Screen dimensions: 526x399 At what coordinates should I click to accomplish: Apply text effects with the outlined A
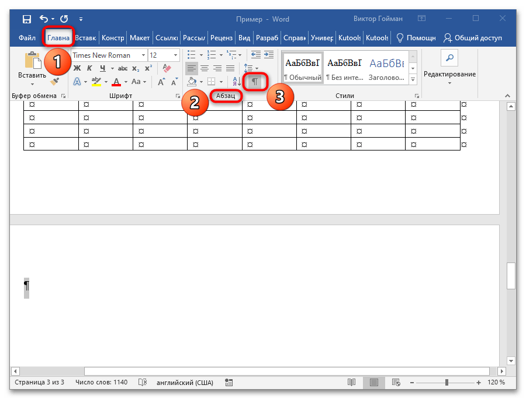pos(77,82)
